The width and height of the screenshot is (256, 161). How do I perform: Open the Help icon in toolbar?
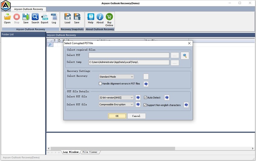pyautogui.click(x=90, y=17)
